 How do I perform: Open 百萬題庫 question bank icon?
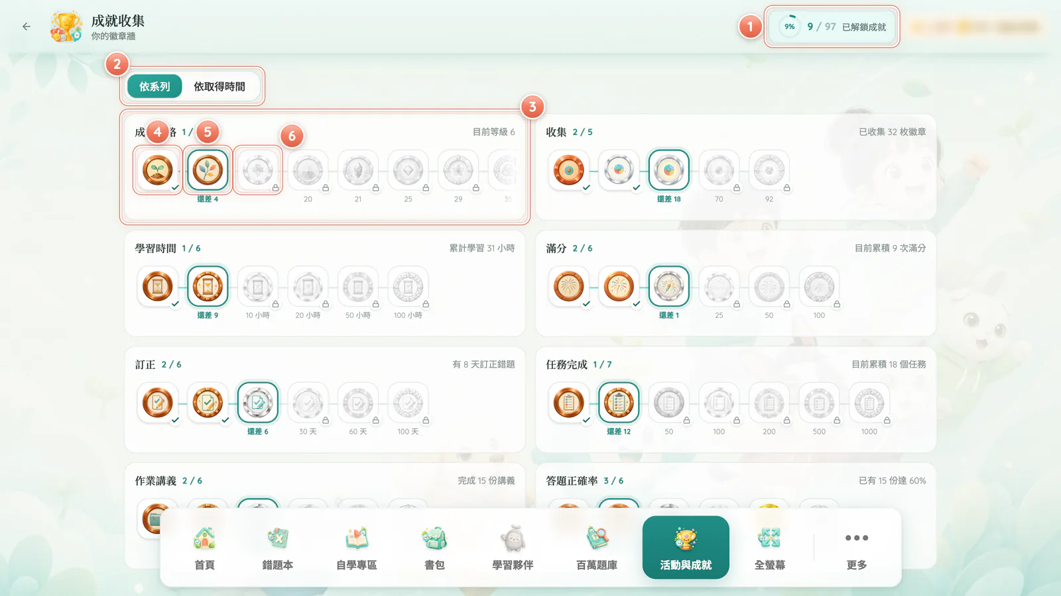coord(596,547)
